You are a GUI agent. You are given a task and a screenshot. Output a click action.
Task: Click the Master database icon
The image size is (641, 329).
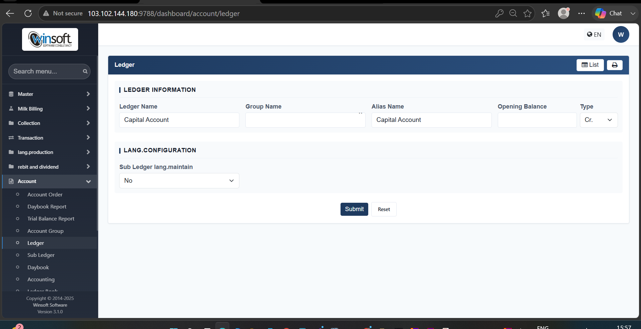tap(11, 94)
